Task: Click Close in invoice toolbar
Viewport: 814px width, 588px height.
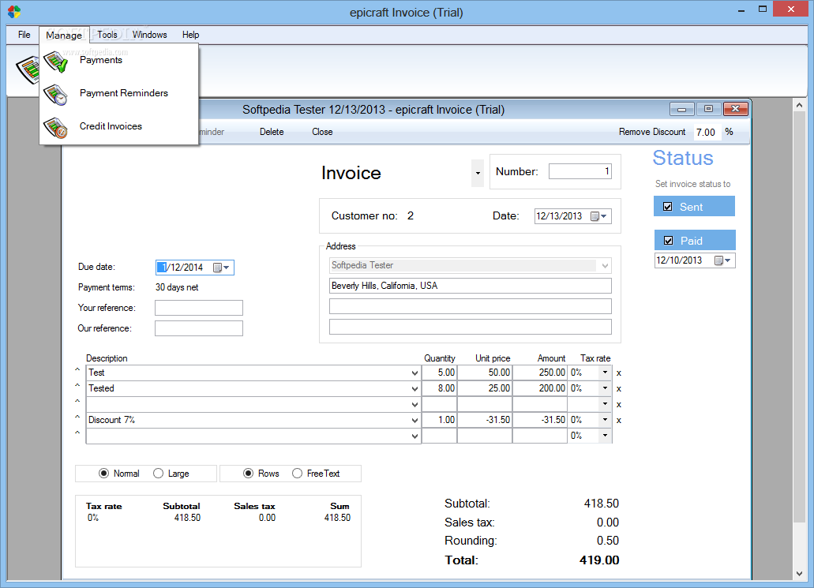Action: pyautogui.click(x=322, y=132)
